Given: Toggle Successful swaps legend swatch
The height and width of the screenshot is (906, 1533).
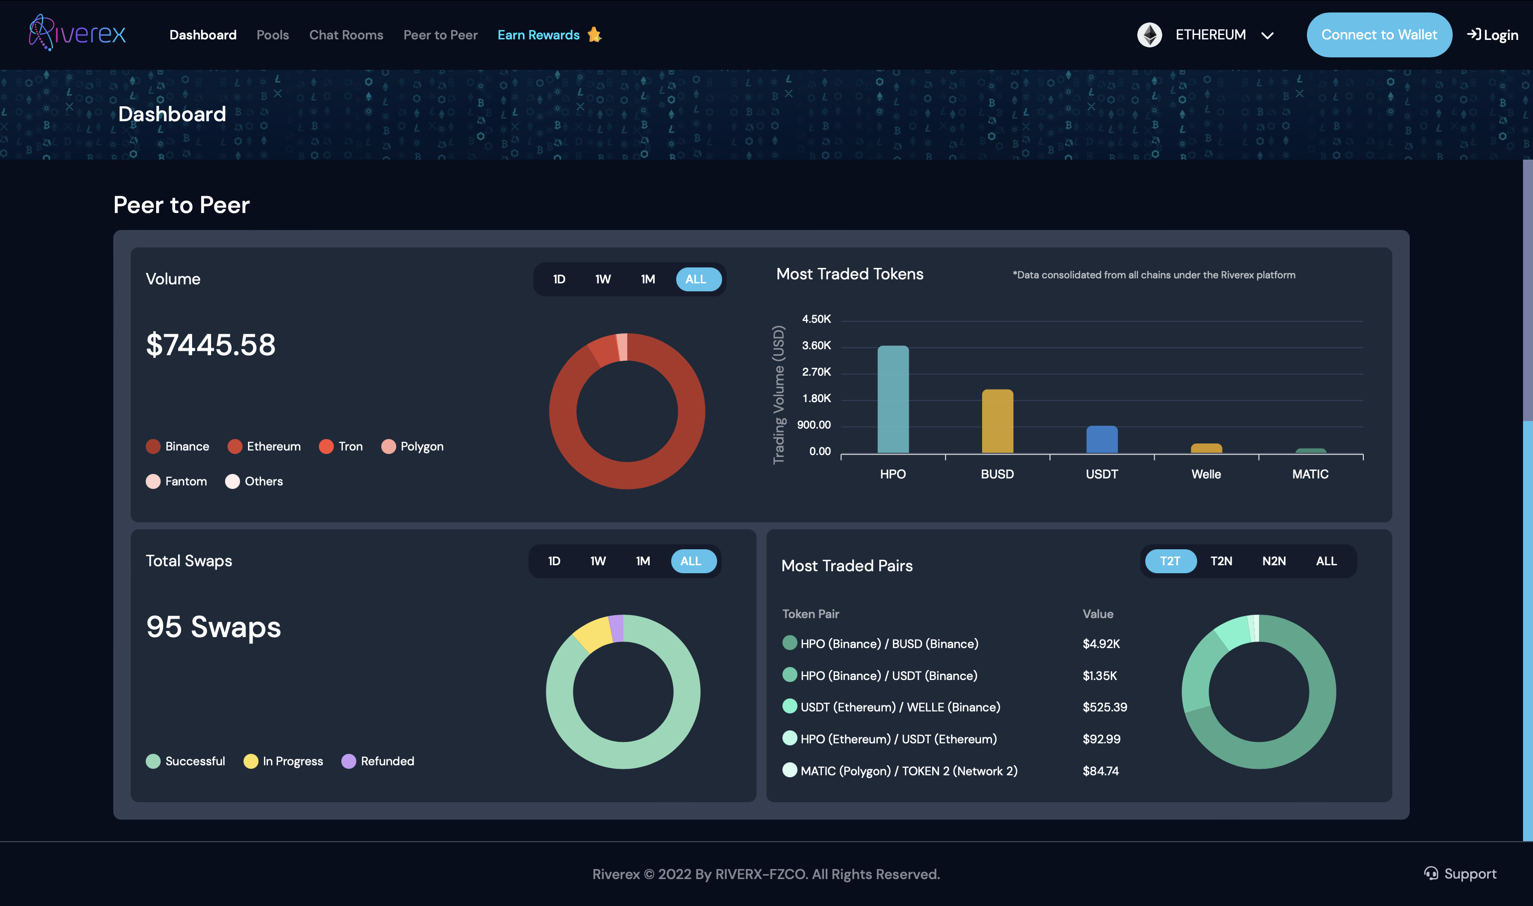Looking at the screenshot, I should point(153,761).
